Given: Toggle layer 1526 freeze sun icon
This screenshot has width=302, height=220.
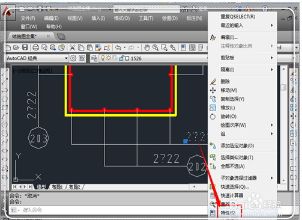Looking at the screenshot, I should (109, 58).
